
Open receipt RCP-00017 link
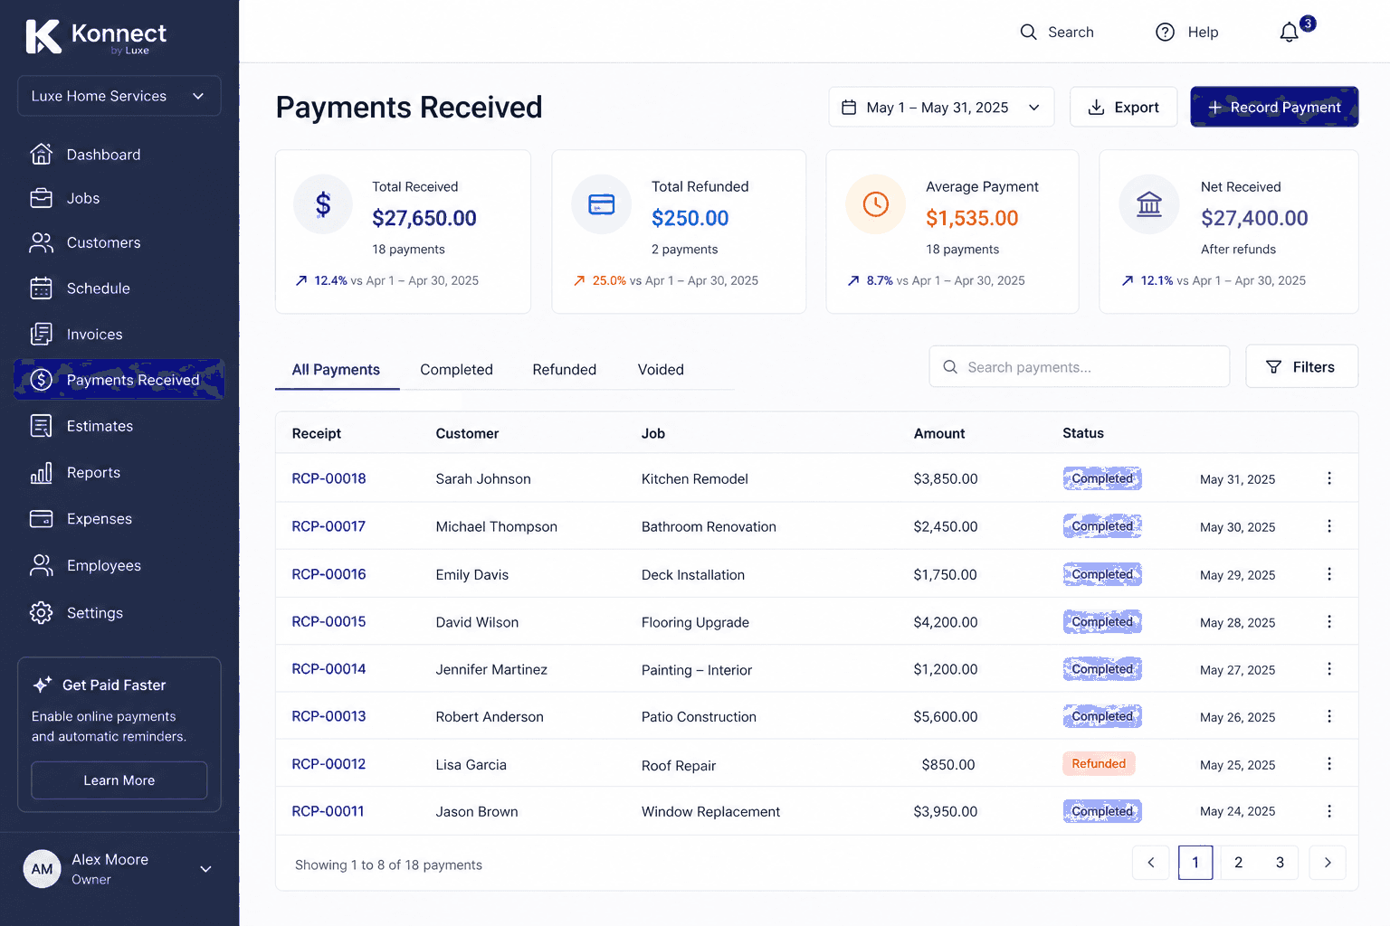[x=328, y=526]
